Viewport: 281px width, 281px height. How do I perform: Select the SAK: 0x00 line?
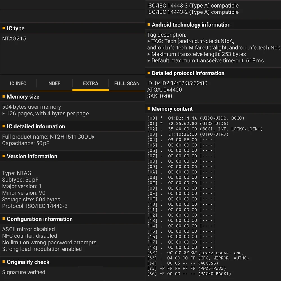pos(160,96)
